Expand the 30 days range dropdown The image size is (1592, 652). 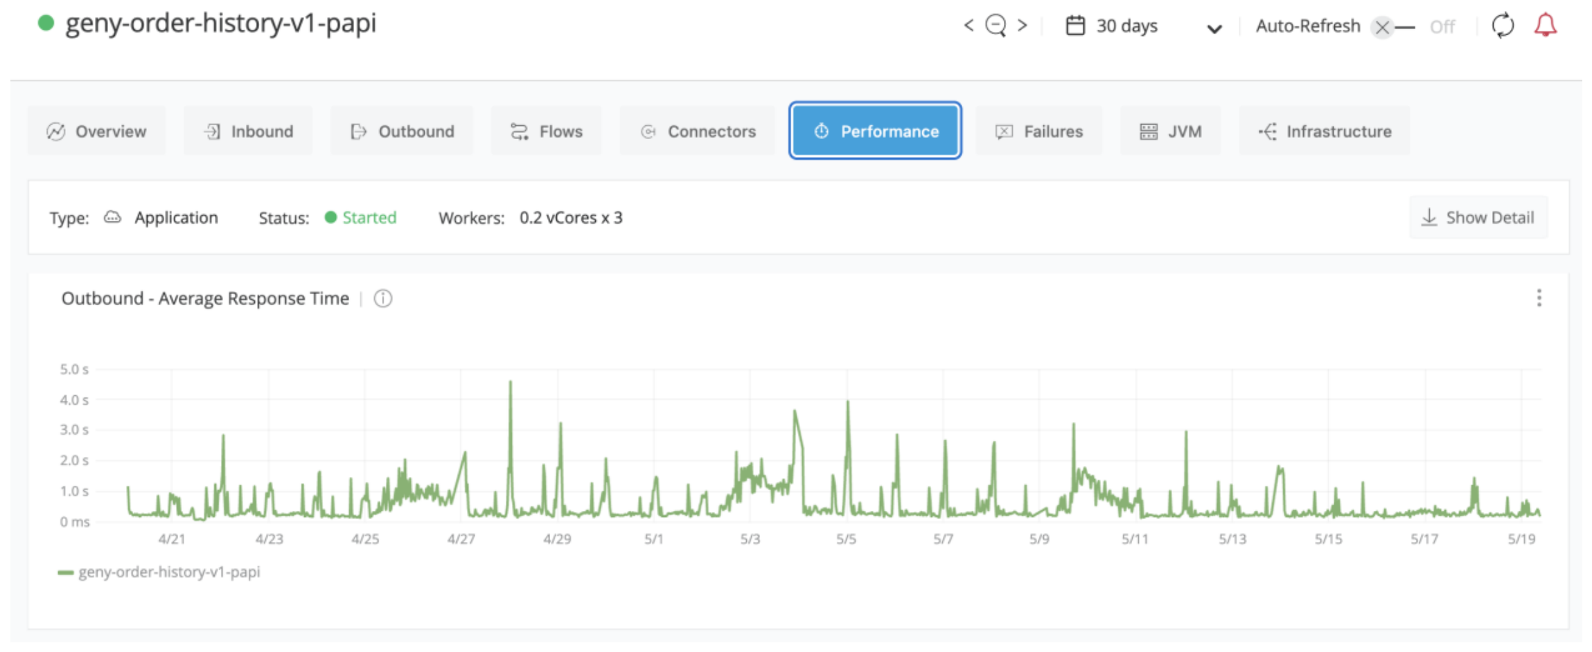pyautogui.click(x=1214, y=28)
